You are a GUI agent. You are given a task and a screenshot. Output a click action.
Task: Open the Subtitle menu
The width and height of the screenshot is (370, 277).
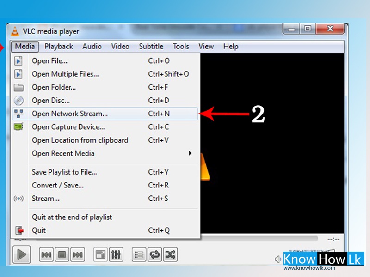pyautogui.click(x=151, y=47)
